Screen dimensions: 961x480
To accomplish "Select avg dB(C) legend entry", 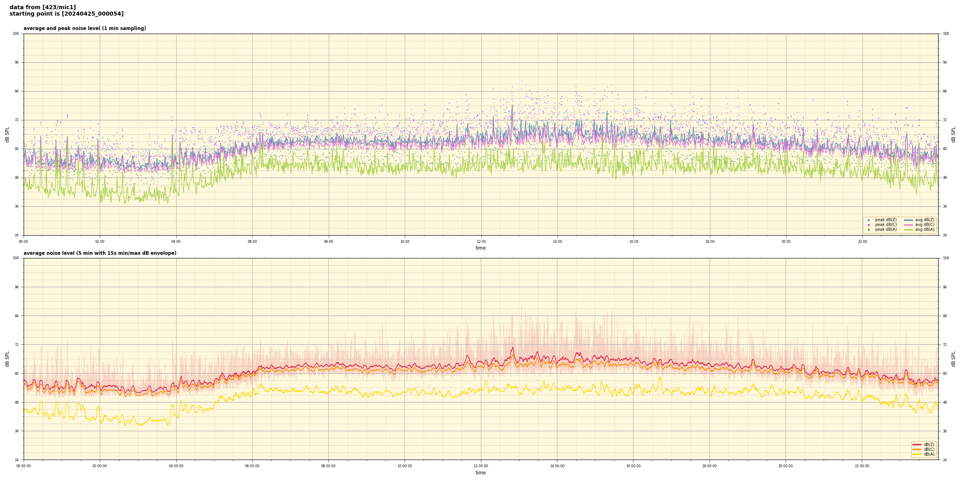I will pos(924,225).
